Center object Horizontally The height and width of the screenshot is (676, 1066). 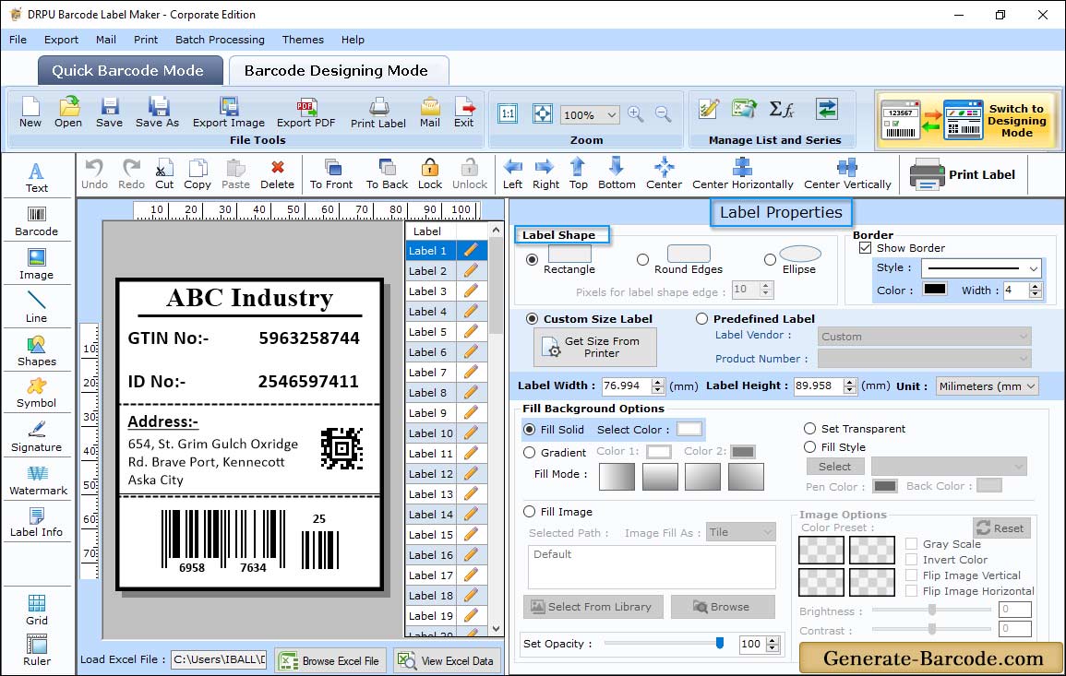click(x=742, y=174)
